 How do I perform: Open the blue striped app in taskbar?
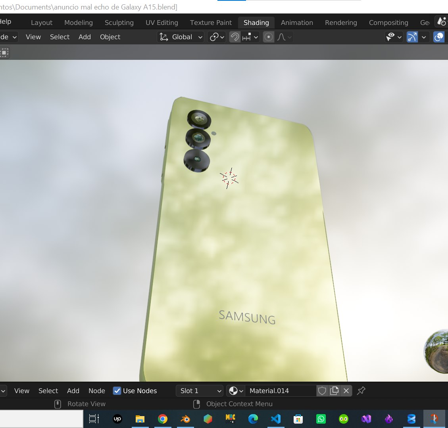tap(411, 419)
